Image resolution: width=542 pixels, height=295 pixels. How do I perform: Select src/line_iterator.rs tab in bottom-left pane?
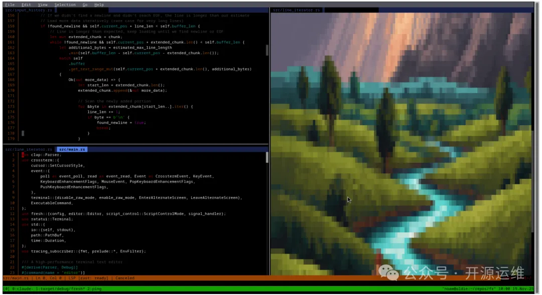29,149
